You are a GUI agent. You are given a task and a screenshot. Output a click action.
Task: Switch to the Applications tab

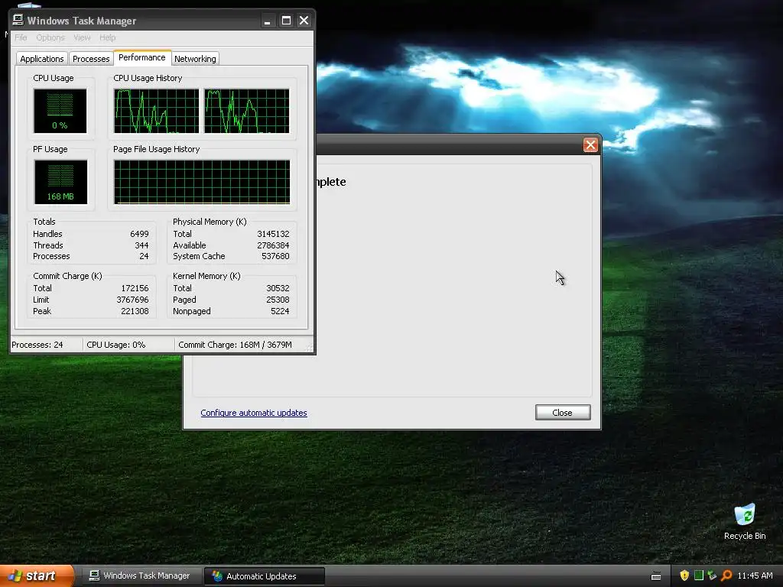tap(42, 59)
